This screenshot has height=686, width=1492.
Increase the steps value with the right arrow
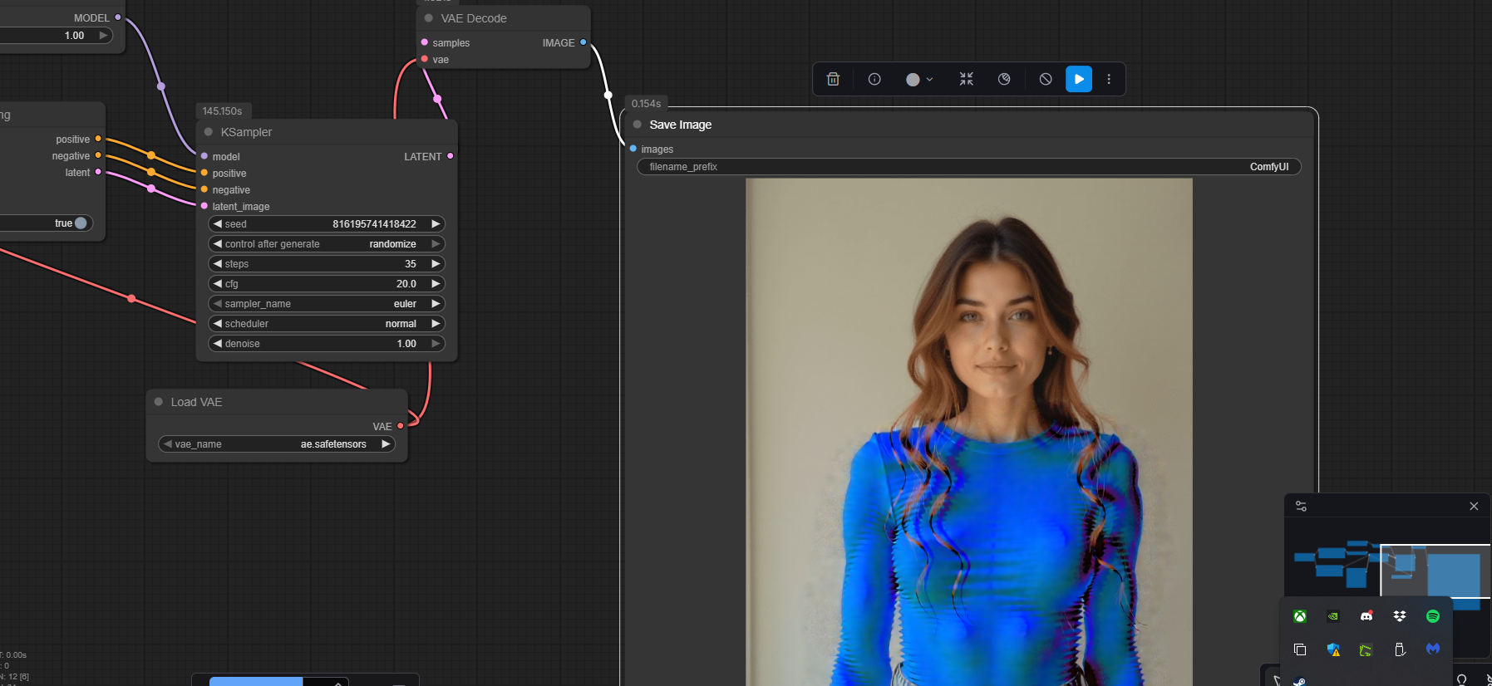point(436,264)
